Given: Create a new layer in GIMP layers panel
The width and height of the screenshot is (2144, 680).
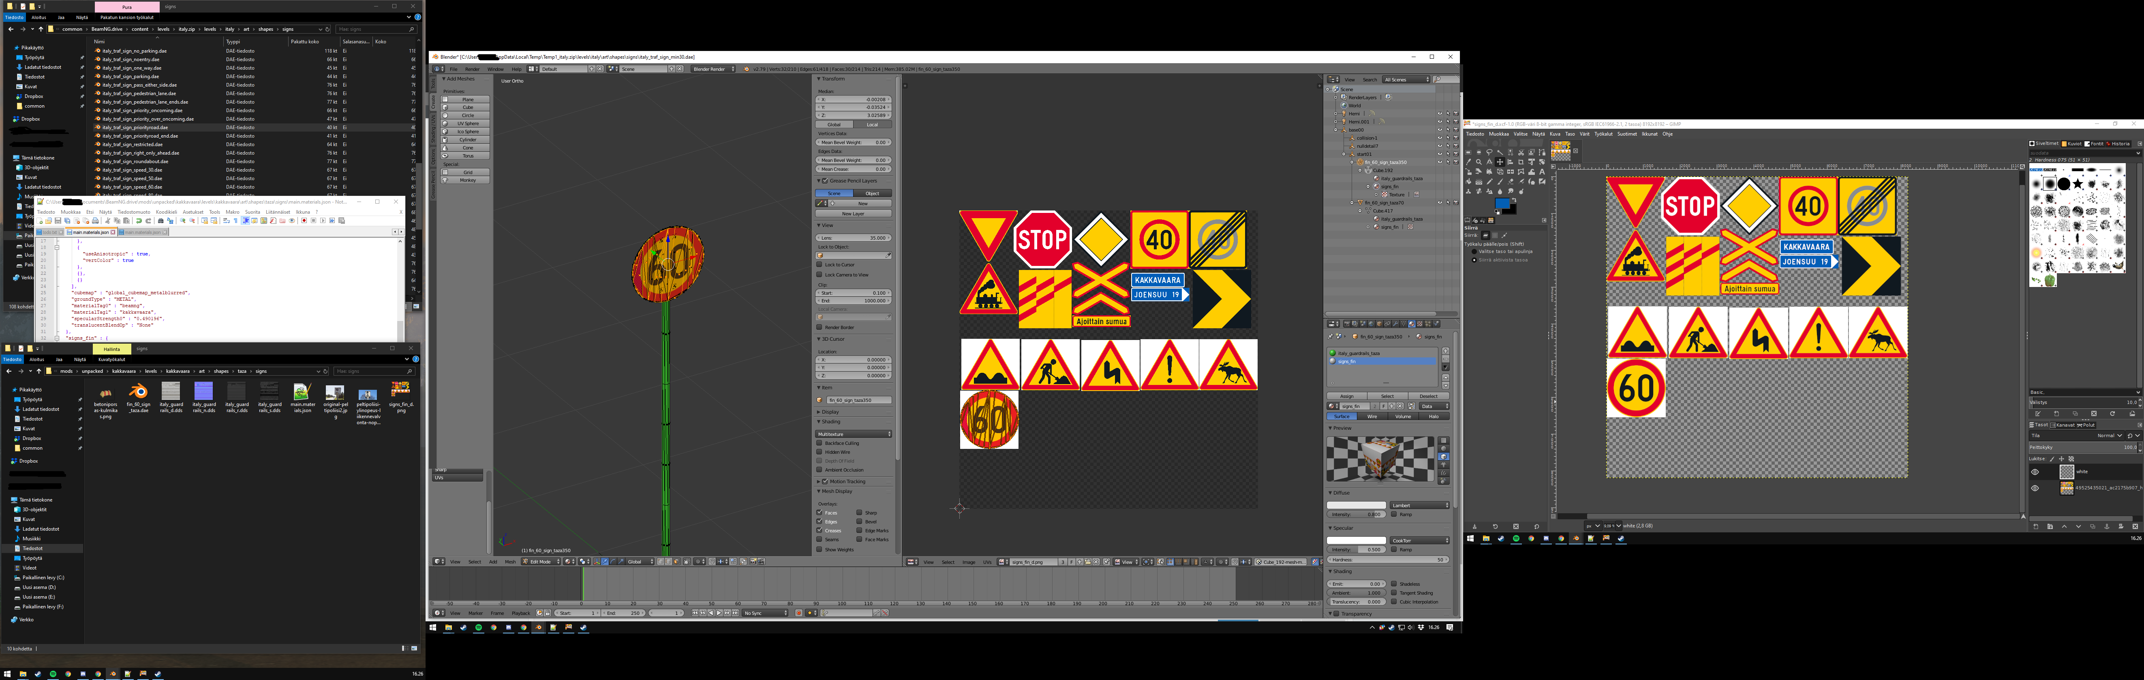Looking at the screenshot, I should tap(2036, 526).
